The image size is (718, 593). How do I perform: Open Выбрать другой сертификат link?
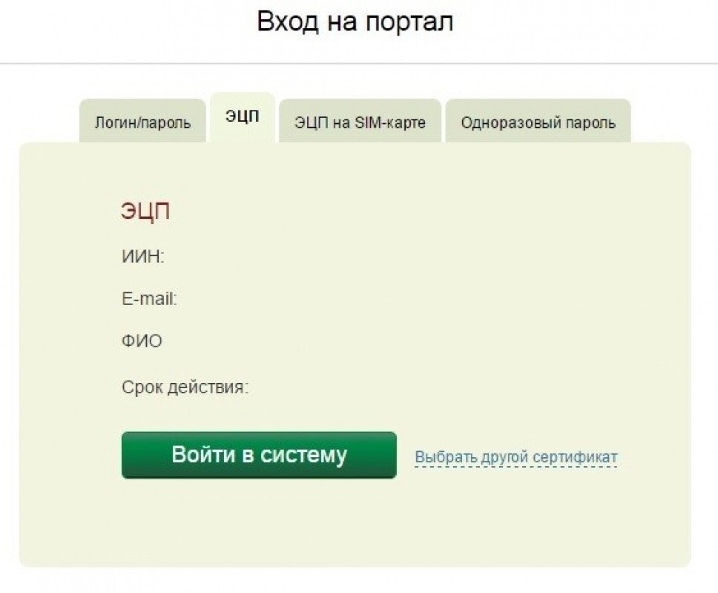(516, 457)
